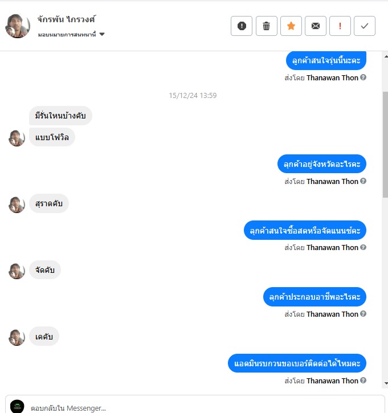Mark conversation done with checkmark icon

365,26
